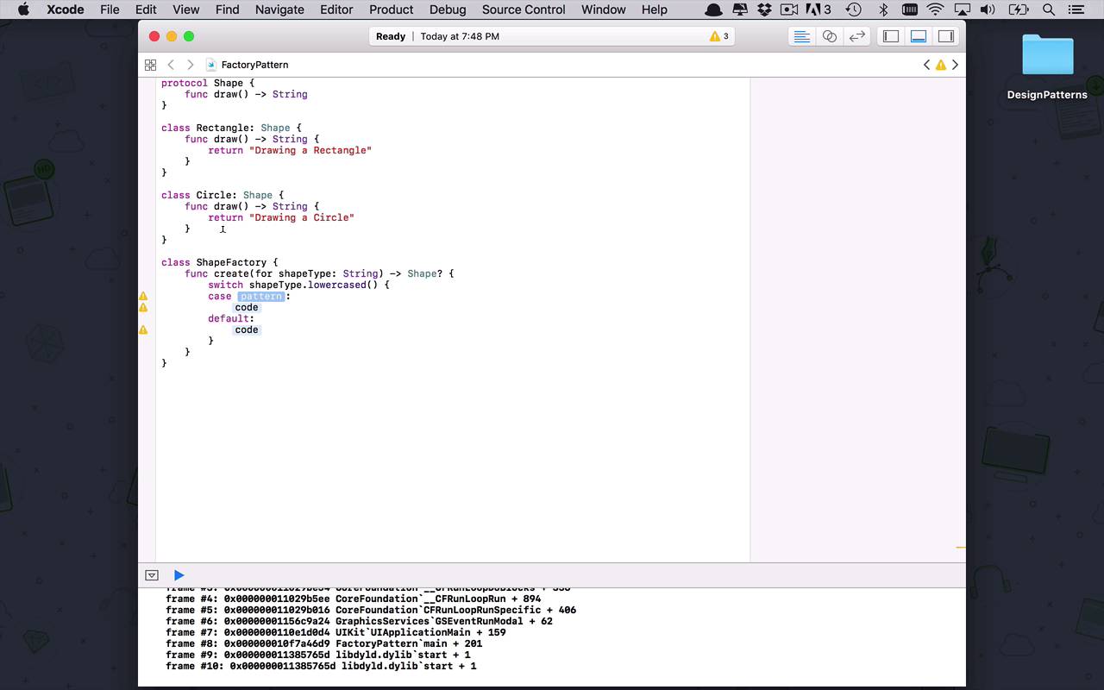Open the Bluetooth menu
Screen dimensions: 1104x690
882,9
